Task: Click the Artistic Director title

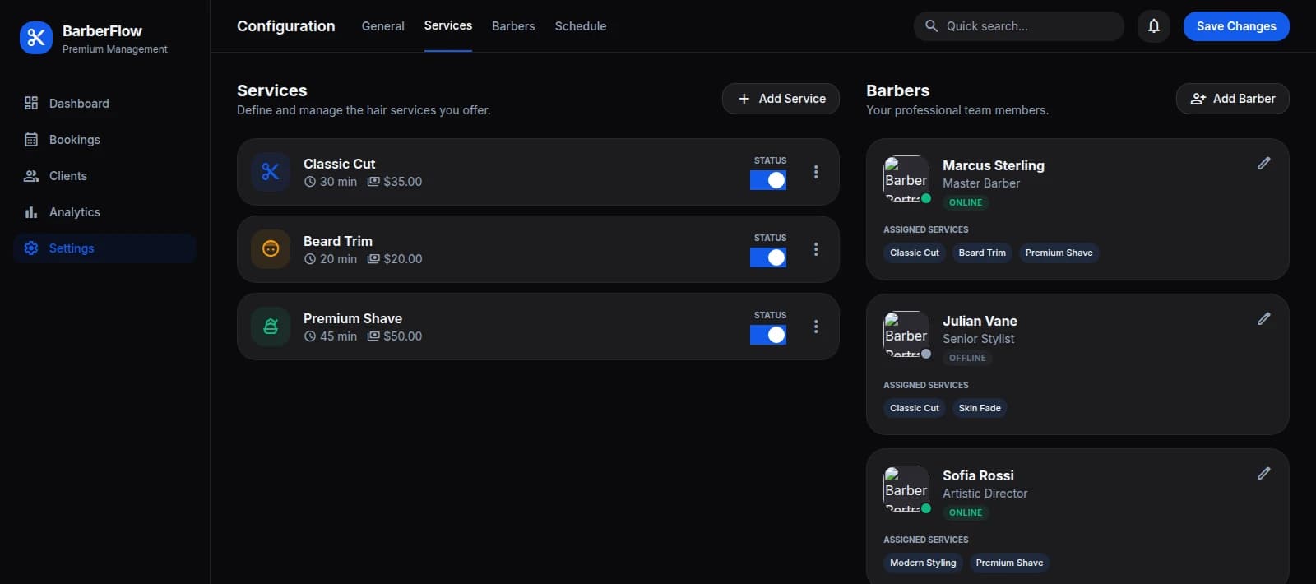Action: point(985,494)
